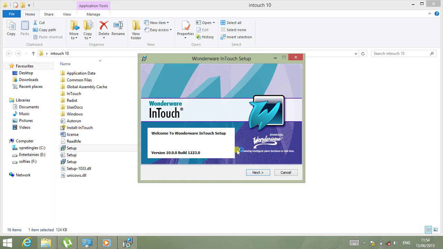Image resolution: width=443 pixels, height=249 pixels.
Task: Click Copy path in Clipboard group
Action: (44, 30)
